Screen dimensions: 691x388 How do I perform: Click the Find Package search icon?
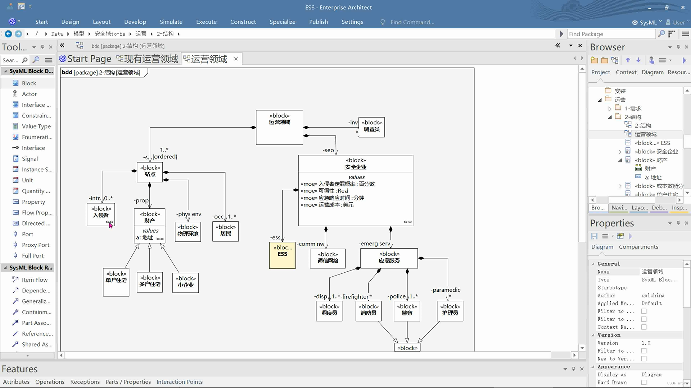point(661,34)
